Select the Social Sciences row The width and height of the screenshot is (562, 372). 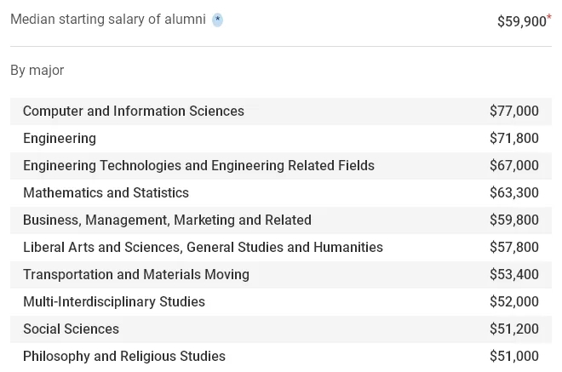(x=281, y=329)
